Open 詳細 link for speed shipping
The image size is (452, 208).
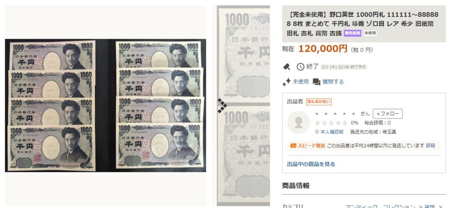[x=430, y=145]
